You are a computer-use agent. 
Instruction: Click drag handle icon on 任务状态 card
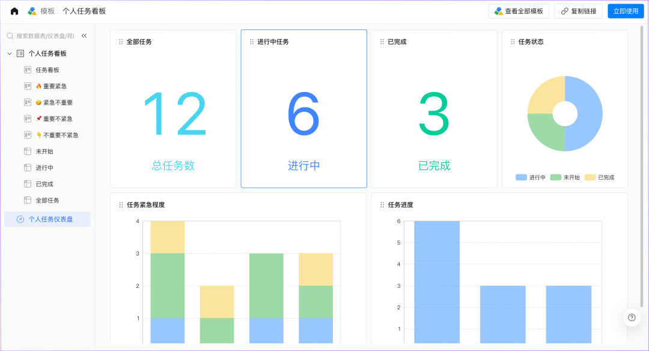513,42
